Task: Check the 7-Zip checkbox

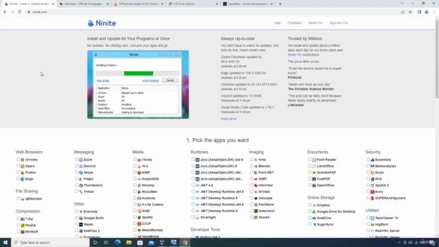Action: point(19,219)
